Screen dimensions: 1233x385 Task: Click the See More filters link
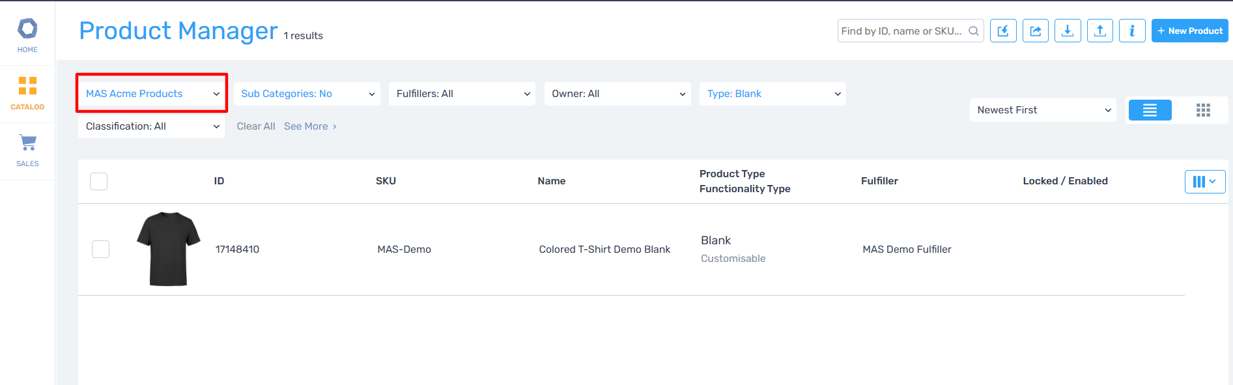tap(310, 126)
